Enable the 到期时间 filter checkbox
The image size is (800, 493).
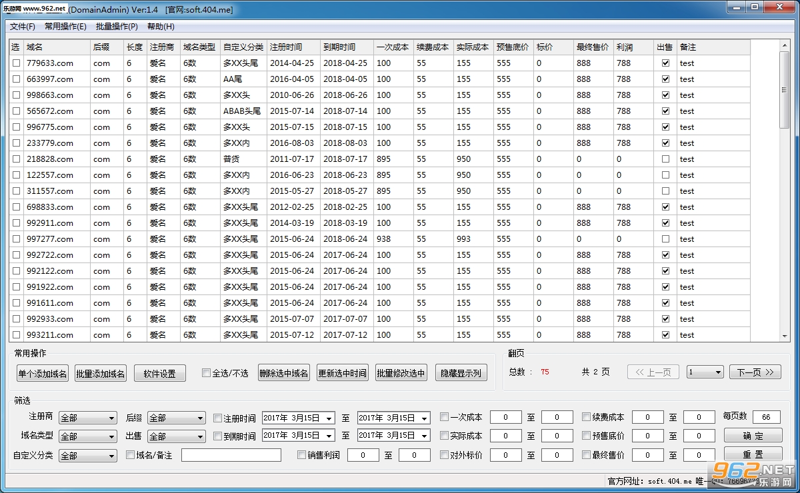217,436
